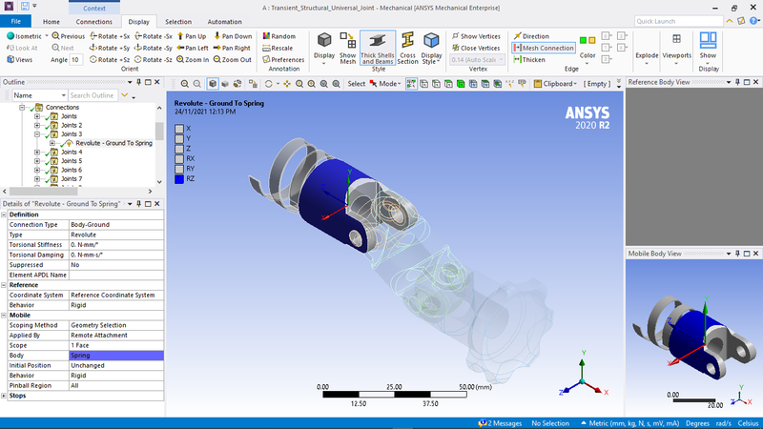Click edge Direction option
The image size is (763, 429).
pyautogui.click(x=531, y=36)
